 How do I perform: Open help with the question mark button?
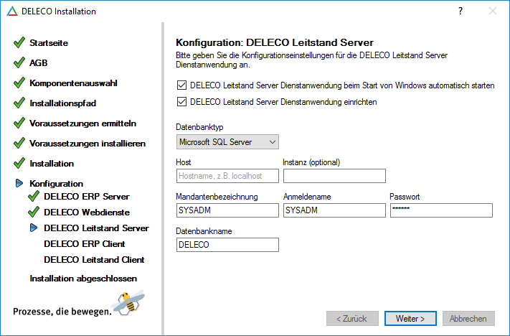click(x=461, y=11)
